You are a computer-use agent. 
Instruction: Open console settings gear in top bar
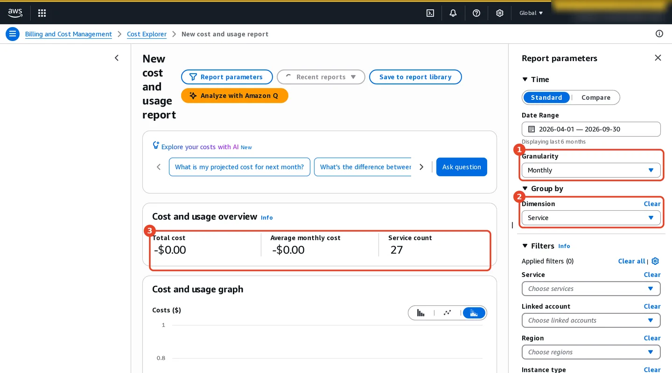(x=500, y=13)
